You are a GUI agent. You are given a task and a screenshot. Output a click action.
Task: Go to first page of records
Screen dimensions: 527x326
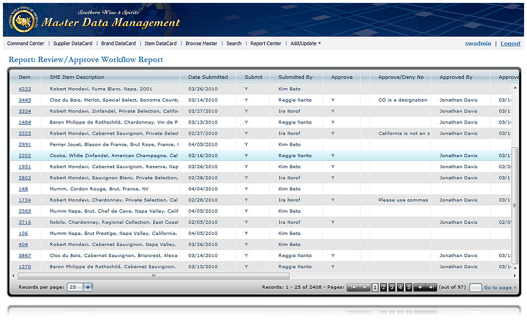(353, 287)
